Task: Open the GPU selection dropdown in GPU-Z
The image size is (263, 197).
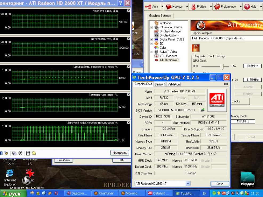Action: [188, 184]
